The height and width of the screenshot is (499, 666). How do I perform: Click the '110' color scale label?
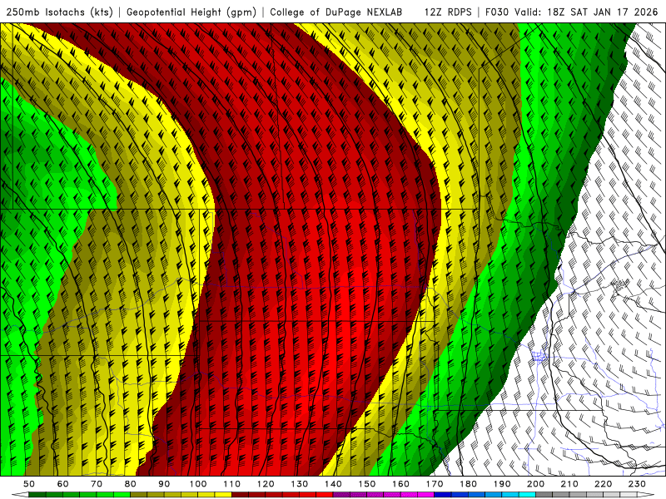click(232, 484)
